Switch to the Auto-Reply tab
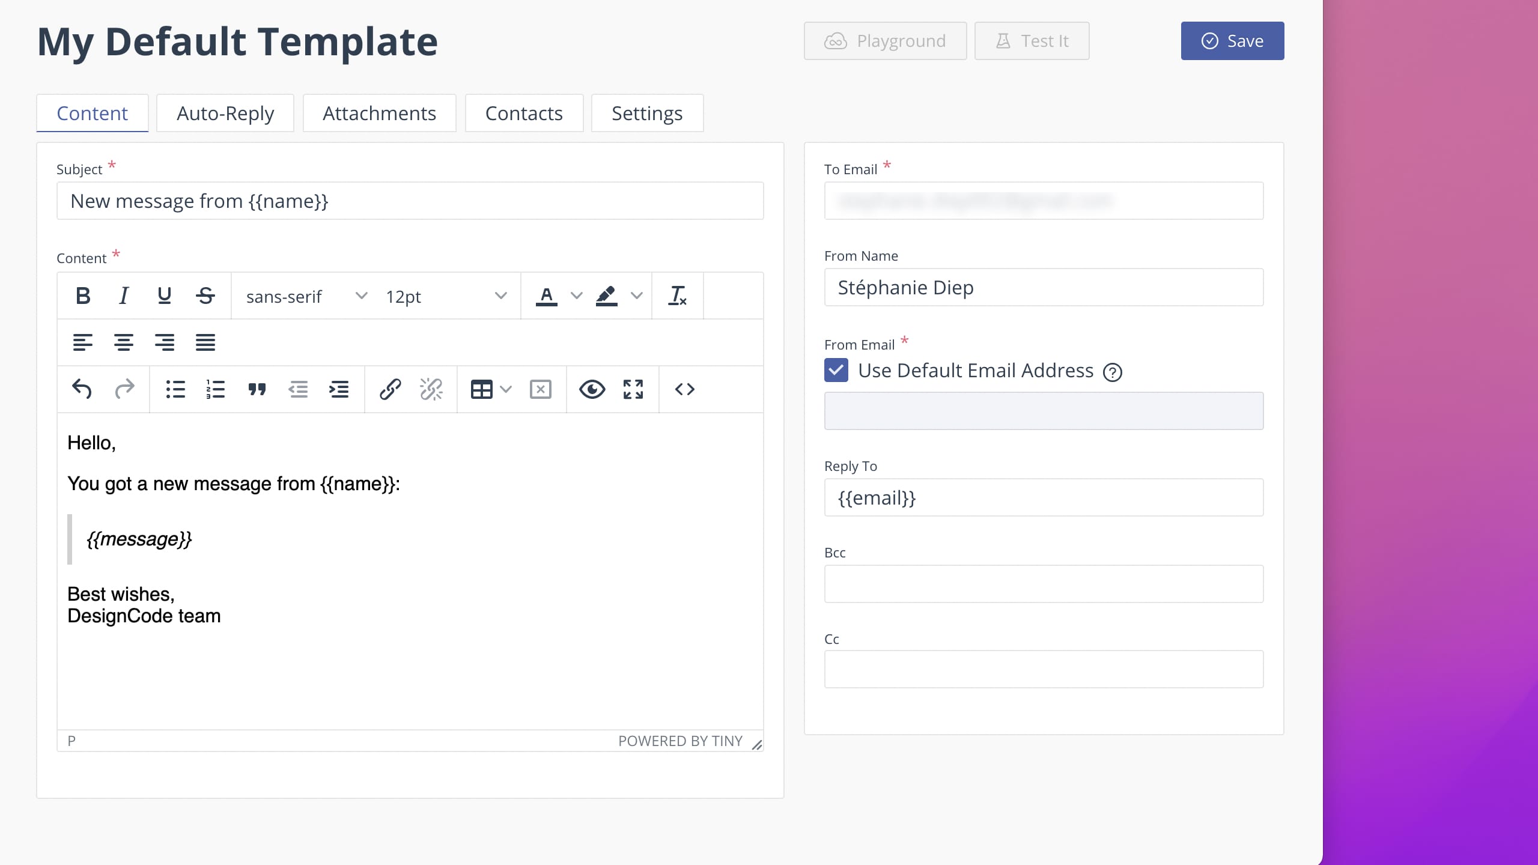The height and width of the screenshot is (865, 1538). click(225, 114)
